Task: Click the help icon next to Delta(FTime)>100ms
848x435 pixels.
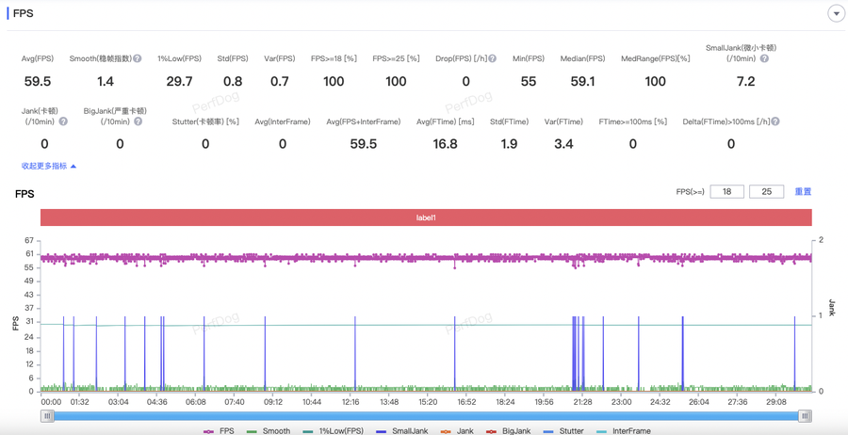Action: (775, 121)
